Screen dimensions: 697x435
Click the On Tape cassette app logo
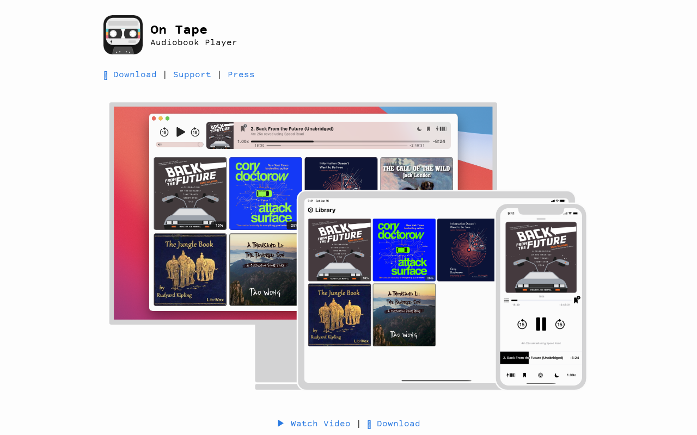click(123, 35)
